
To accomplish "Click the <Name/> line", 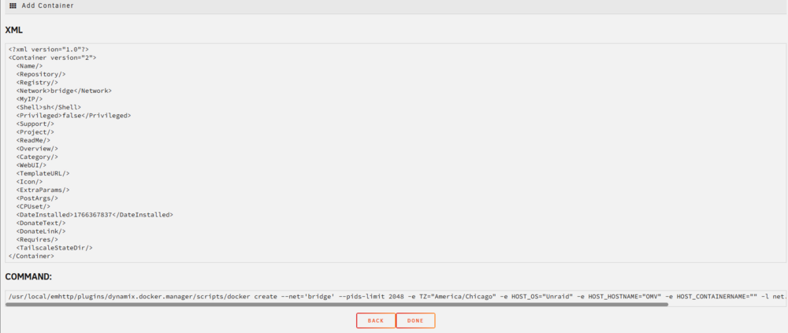I will [x=30, y=66].
